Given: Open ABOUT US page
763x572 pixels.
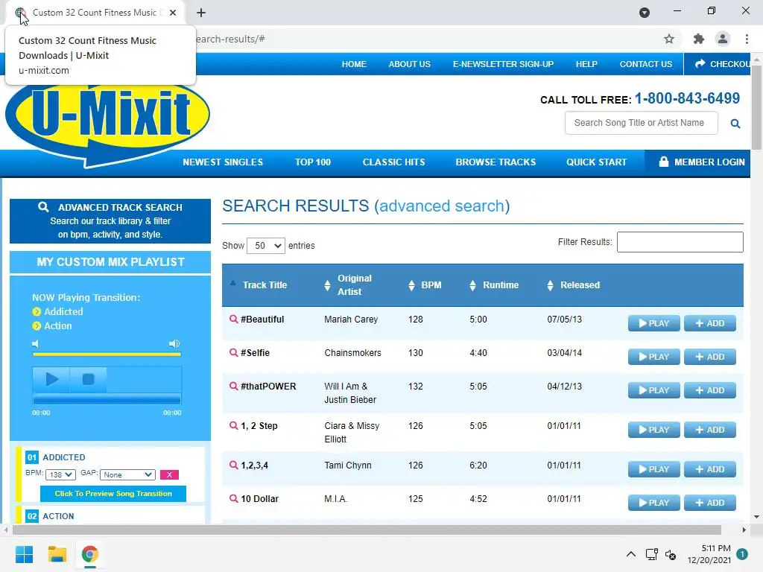Looking at the screenshot, I should [409, 64].
